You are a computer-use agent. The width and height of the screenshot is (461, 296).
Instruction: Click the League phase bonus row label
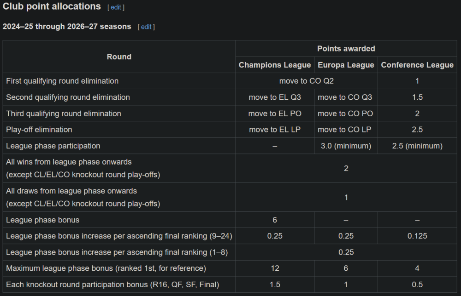point(43,220)
